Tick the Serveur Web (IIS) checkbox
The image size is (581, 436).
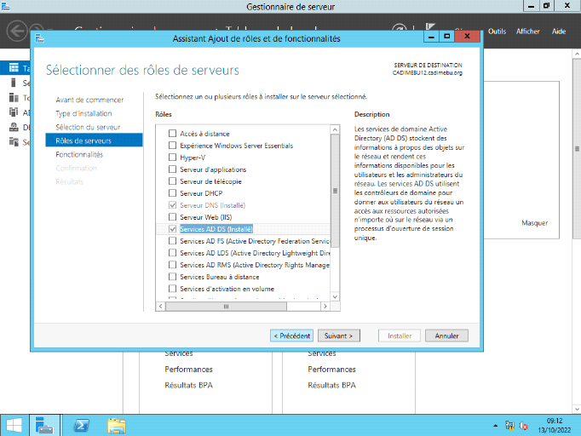(172, 216)
